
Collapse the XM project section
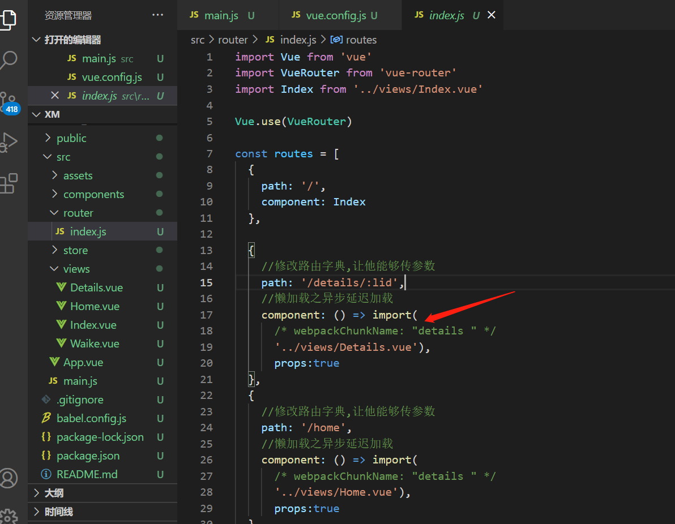pos(37,114)
